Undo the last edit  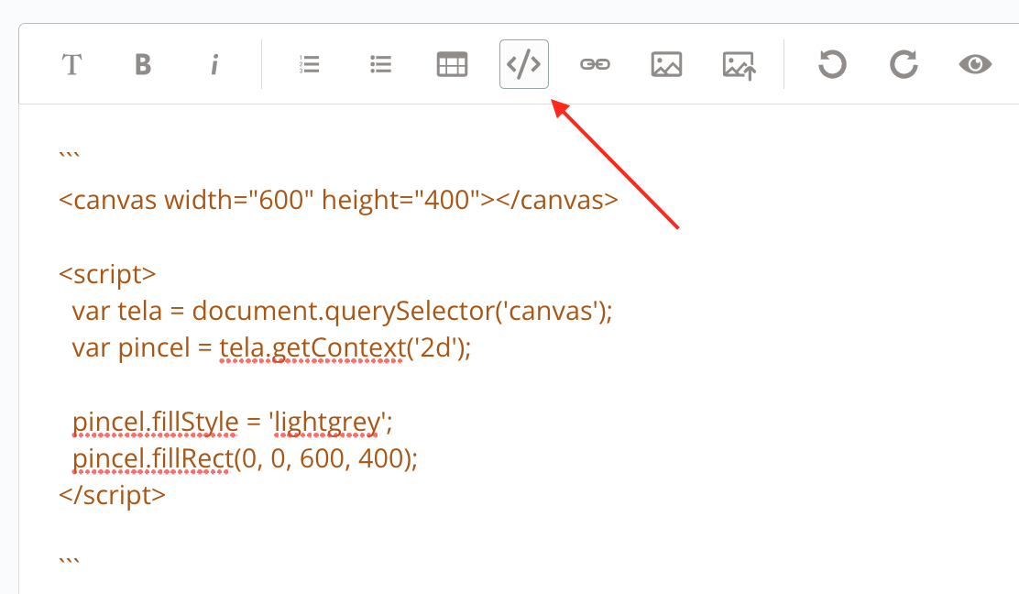832,64
